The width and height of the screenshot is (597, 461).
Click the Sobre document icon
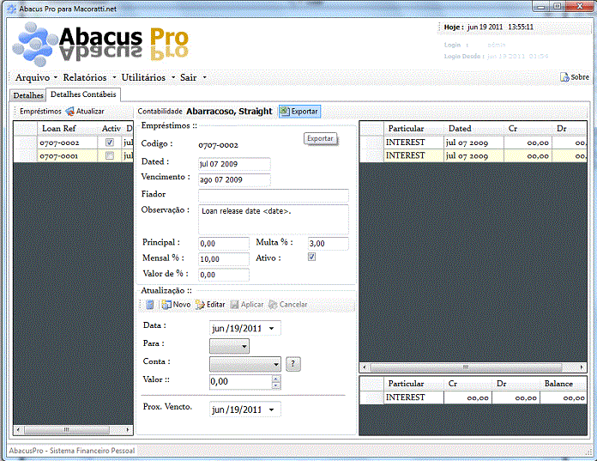(x=564, y=77)
